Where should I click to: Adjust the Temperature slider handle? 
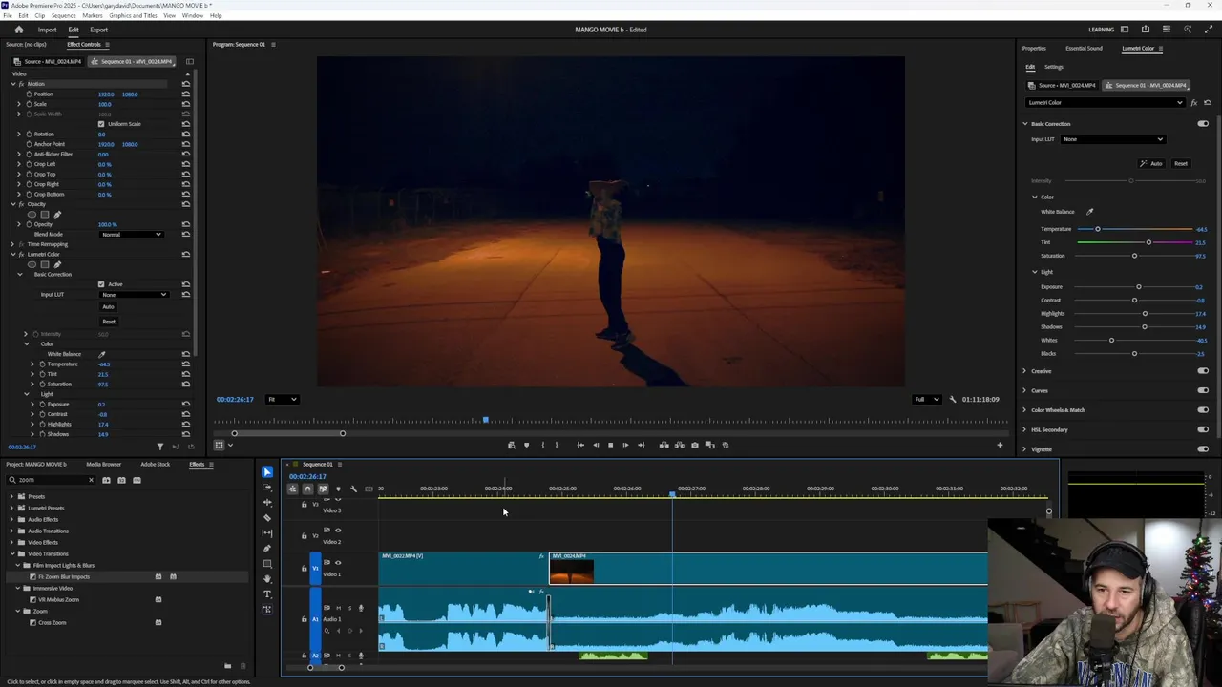click(x=1098, y=229)
